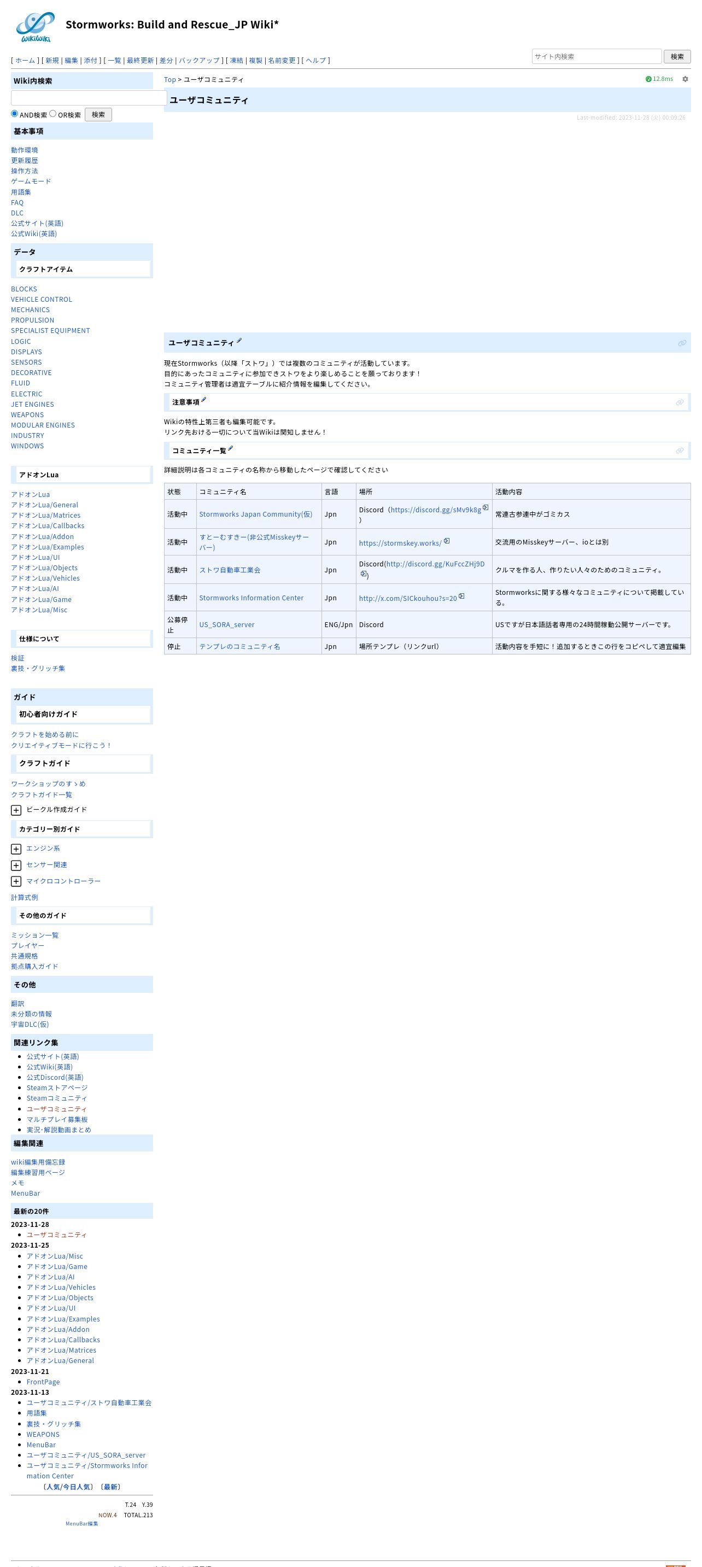
Task: Open ホーム in the top menu
Action: point(25,60)
